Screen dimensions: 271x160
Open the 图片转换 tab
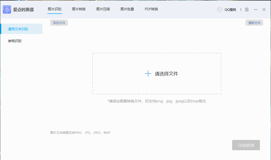[79, 9]
